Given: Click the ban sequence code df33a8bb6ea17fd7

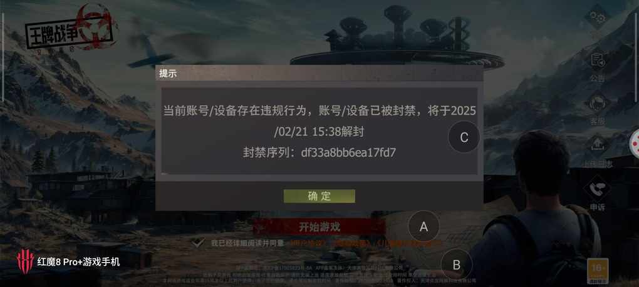Looking at the screenshot, I should (x=348, y=153).
